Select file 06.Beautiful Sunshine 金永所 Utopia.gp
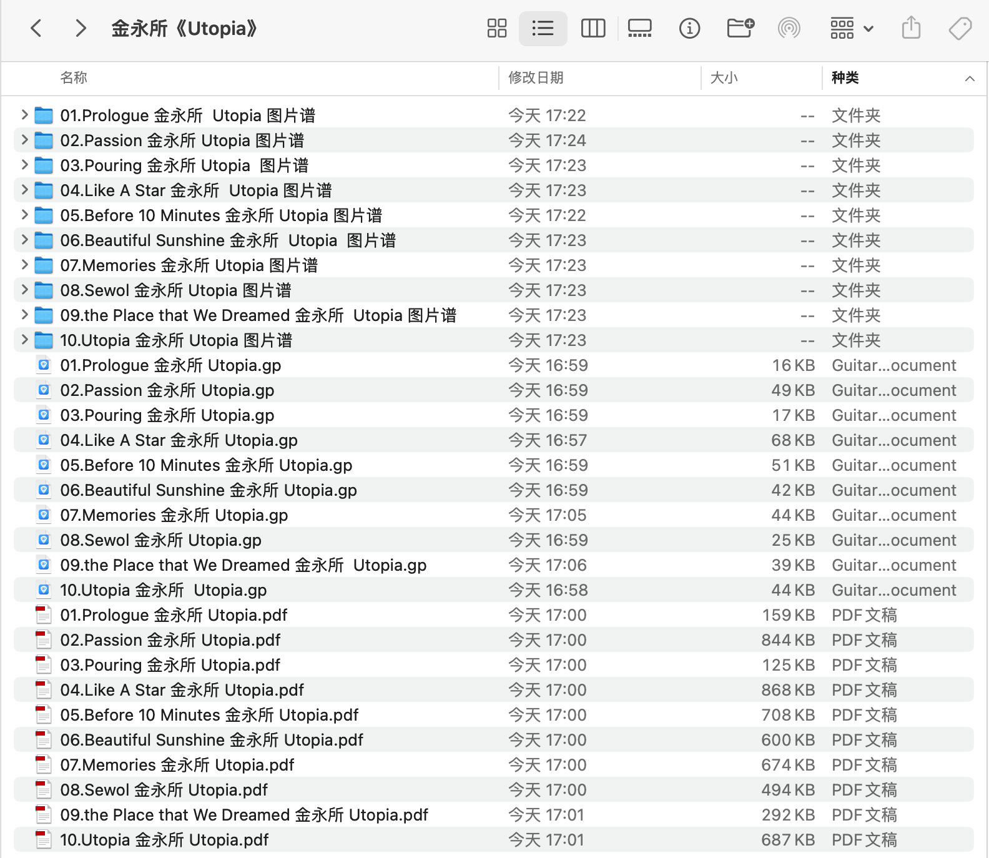This screenshot has height=858, width=989. (209, 490)
